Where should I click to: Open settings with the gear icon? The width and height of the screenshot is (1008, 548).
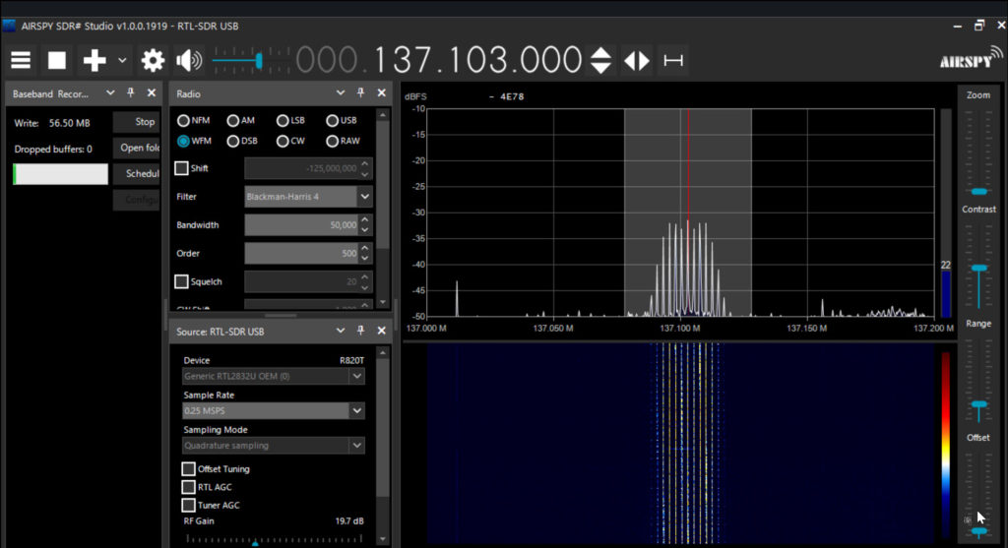pos(153,61)
